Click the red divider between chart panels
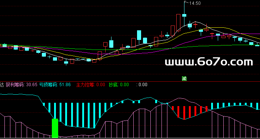This screenshot has width=260, height=139. click(130, 81)
